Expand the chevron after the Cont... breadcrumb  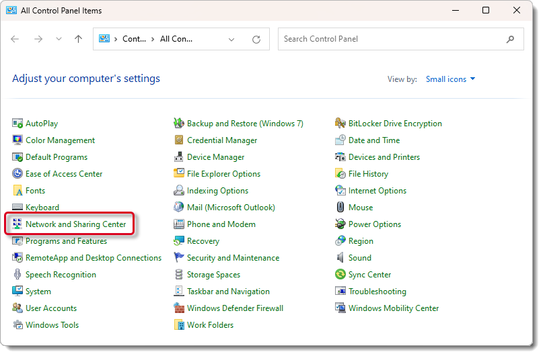153,39
